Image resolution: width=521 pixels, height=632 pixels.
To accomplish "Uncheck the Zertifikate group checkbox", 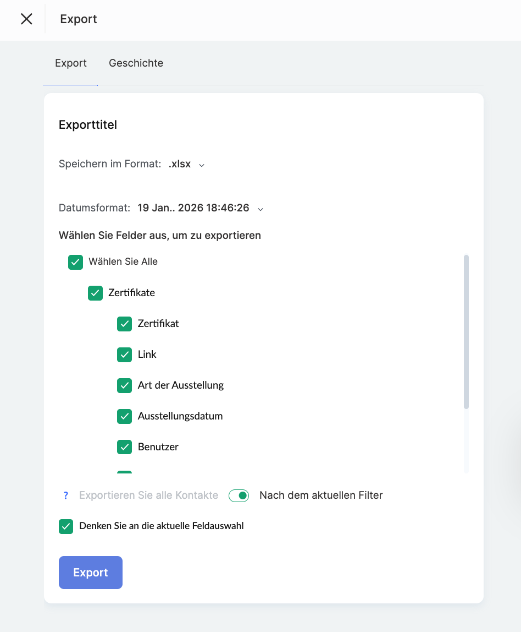I will 95,293.
